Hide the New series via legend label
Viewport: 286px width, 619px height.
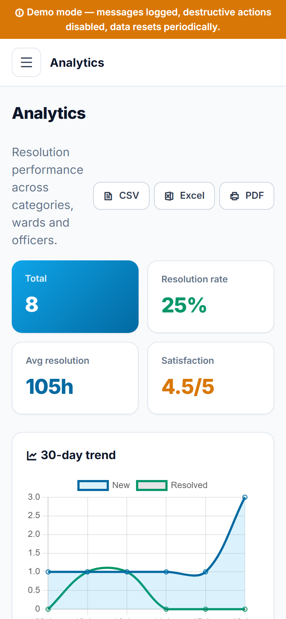point(121,485)
